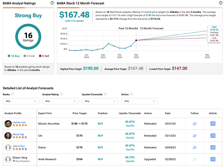Click Mizuho Securities firm cell
Viewport: 224px width, 167px height.
pyautogui.click(x=49, y=124)
